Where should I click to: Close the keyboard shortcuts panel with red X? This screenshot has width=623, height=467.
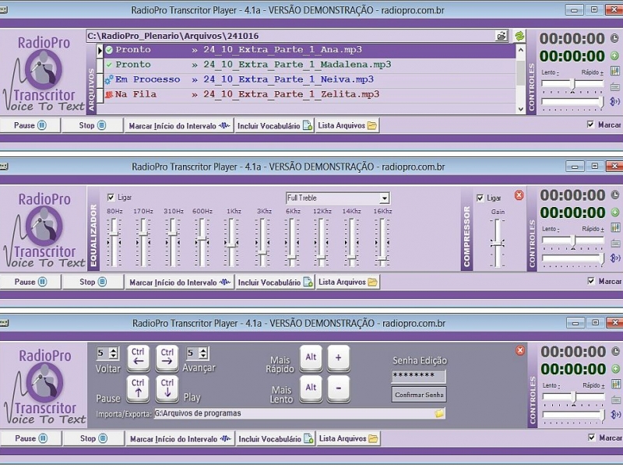pyautogui.click(x=520, y=350)
